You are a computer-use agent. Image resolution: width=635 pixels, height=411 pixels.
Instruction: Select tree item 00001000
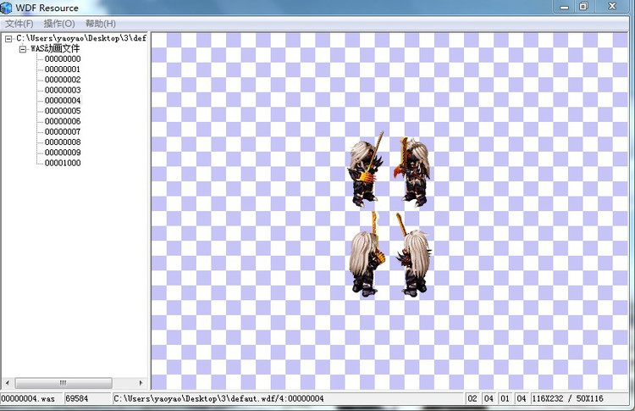(63, 163)
